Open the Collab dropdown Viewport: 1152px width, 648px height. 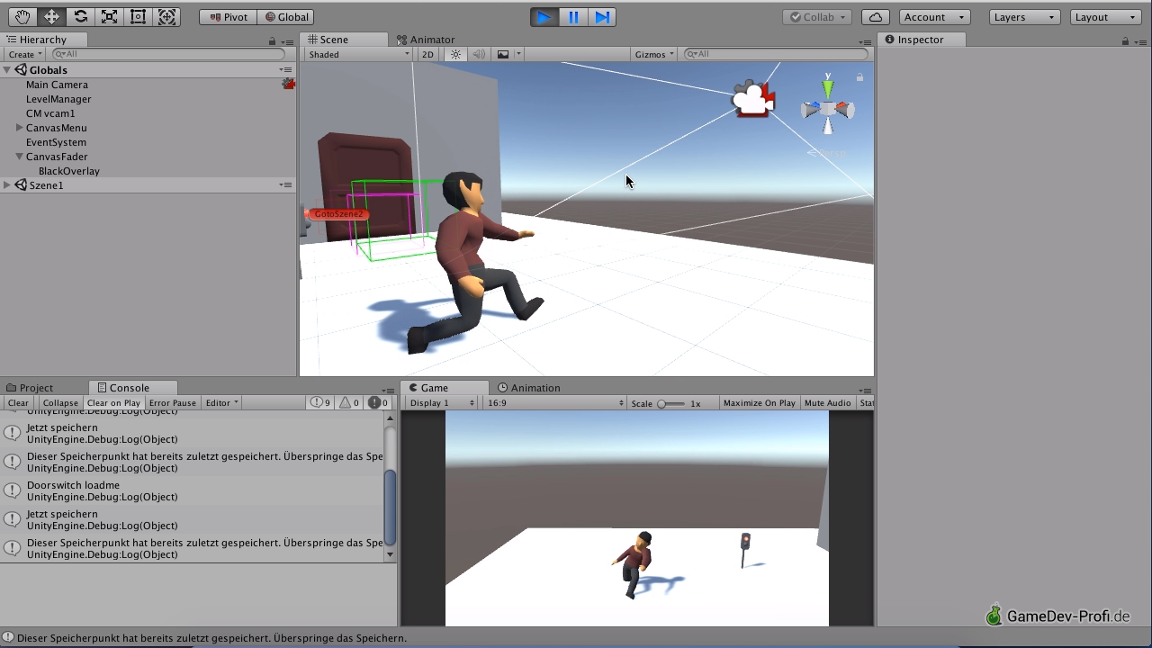(817, 17)
